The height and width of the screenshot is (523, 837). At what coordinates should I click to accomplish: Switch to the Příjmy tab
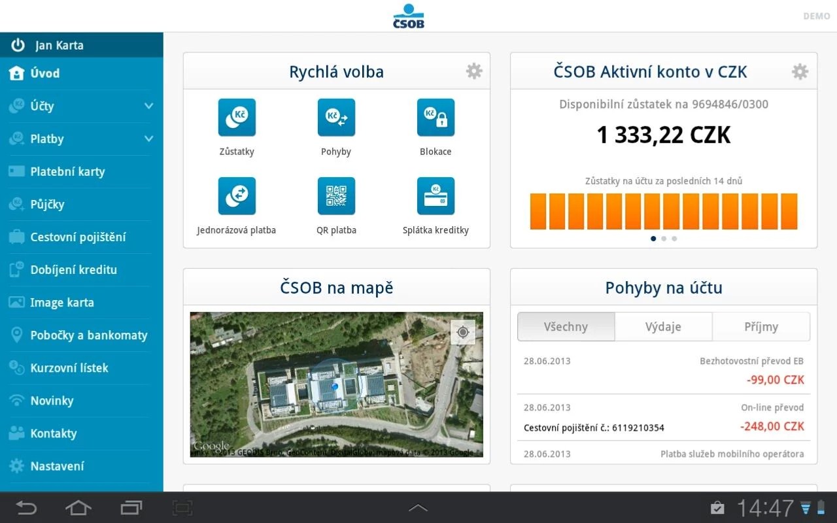pyautogui.click(x=761, y=326)
